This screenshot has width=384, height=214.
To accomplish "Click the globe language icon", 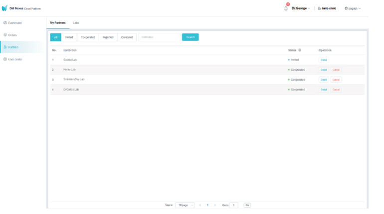I will coord(346,8).
